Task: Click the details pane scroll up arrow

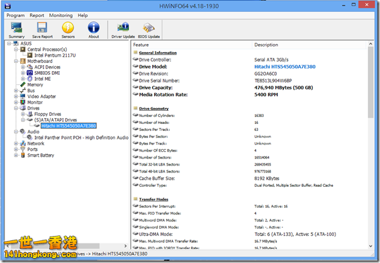Action: click(371, 44)
